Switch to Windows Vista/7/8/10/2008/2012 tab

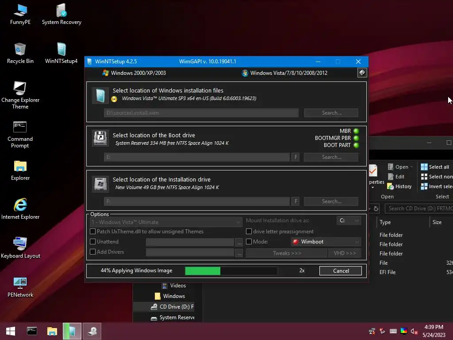(284, 73)
